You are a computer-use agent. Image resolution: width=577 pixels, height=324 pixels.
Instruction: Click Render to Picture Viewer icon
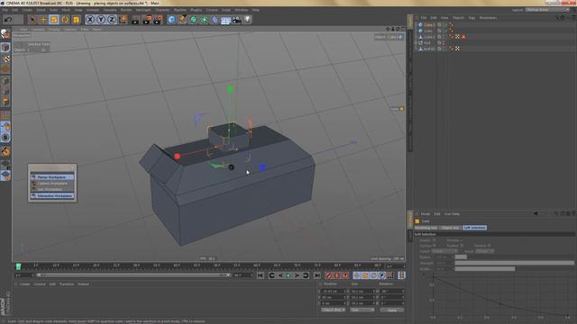pos(147,20)
